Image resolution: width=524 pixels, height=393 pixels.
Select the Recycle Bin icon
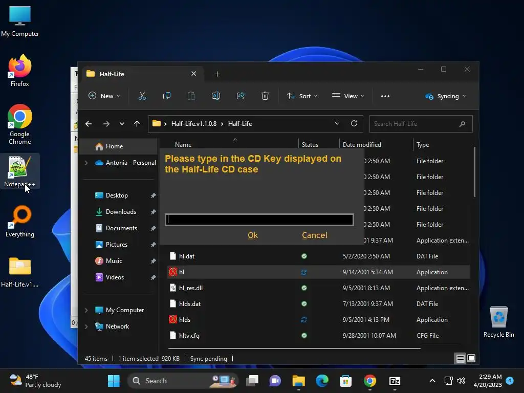pos(498,322)
